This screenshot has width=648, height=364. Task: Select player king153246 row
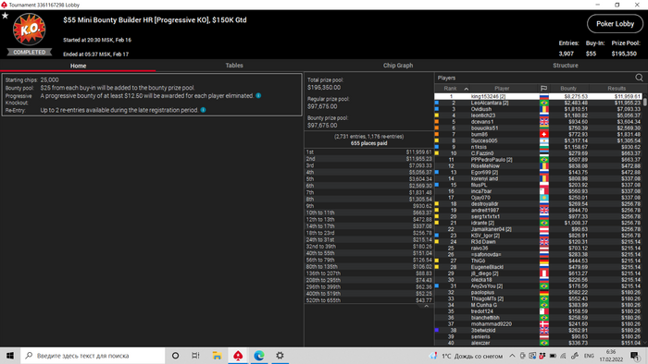coord(539,96)
